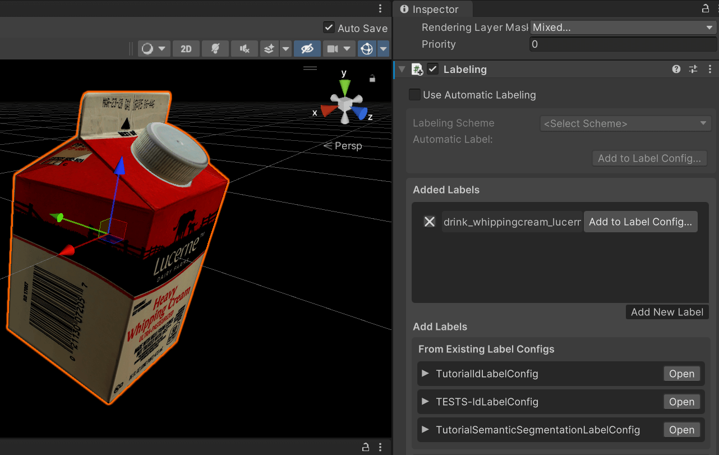719x455 pixels.
Task: Click the green Y axis cone on orientation gizmo
Action: 345,87
